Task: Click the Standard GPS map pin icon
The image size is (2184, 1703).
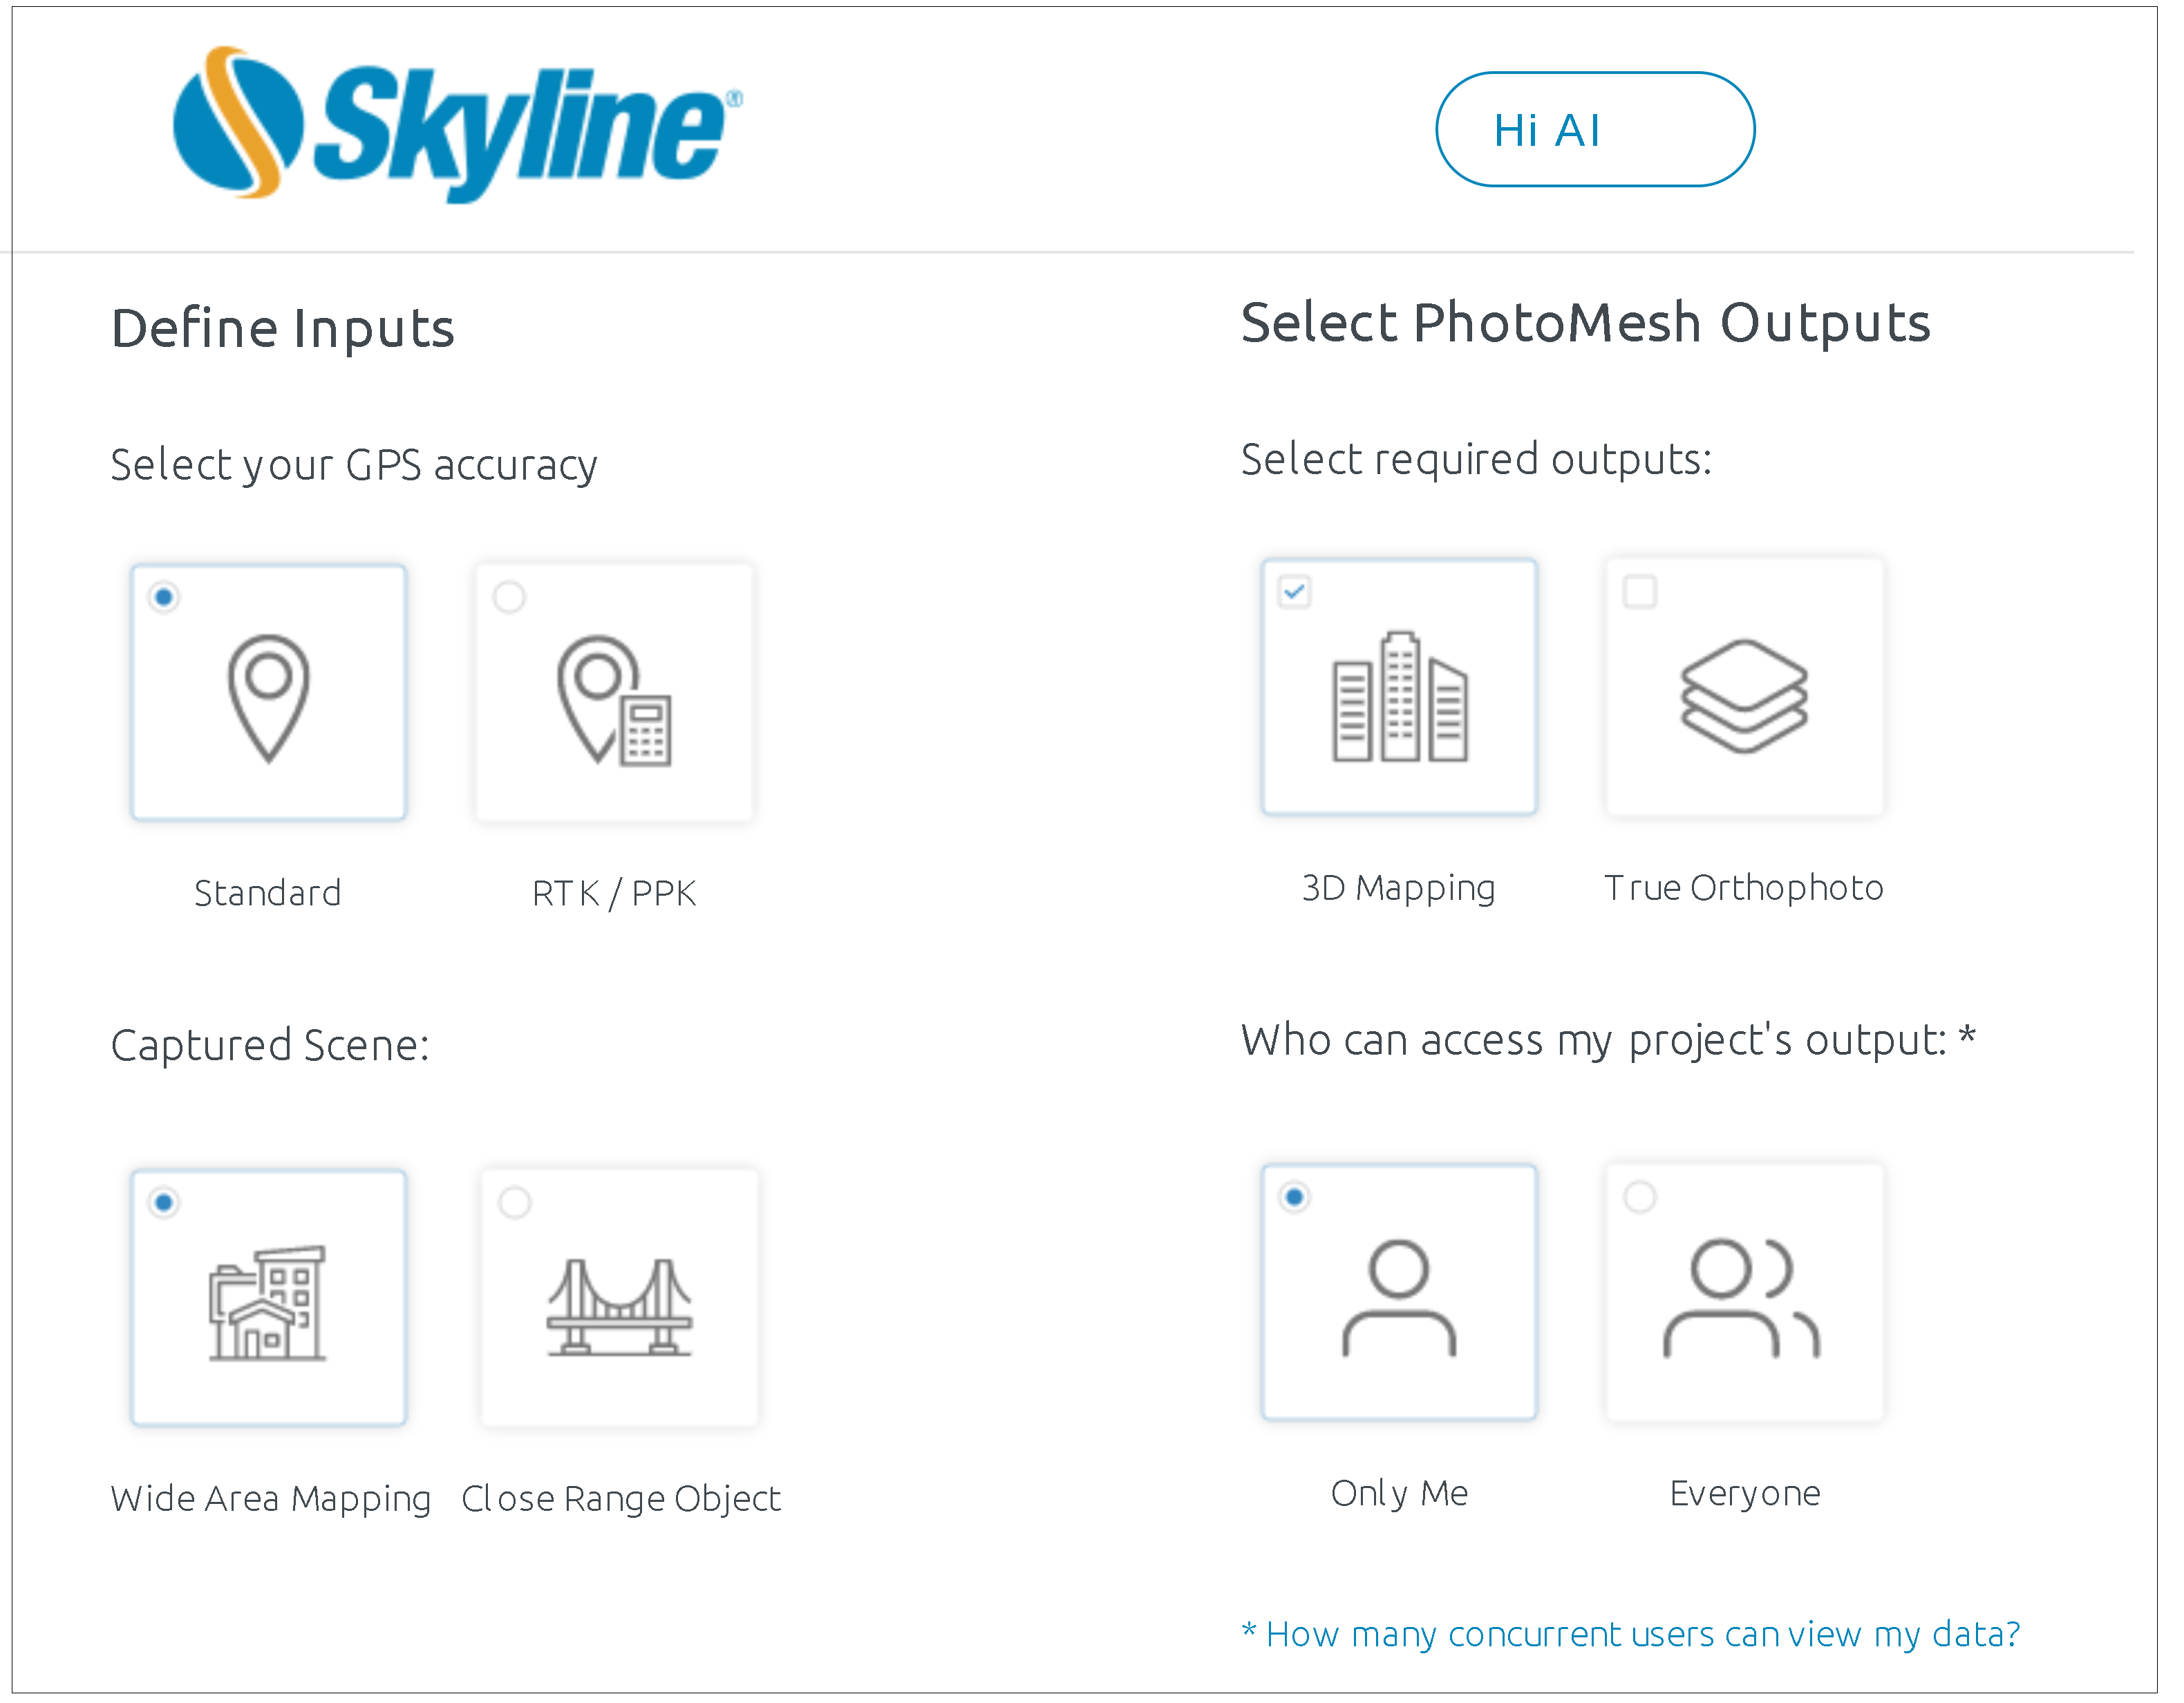Action: pos(269,699)
